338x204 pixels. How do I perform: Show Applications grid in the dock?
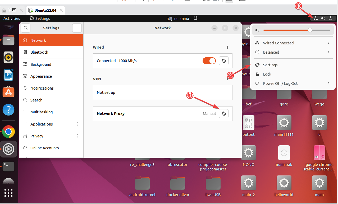pyautogui.click(x=8, y=193)
